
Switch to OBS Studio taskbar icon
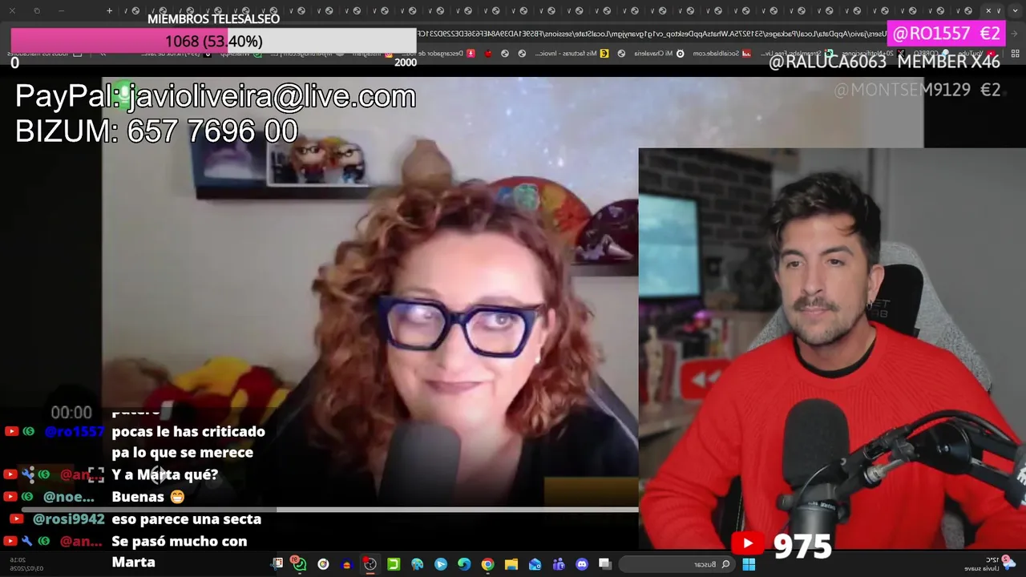point(370,564)
